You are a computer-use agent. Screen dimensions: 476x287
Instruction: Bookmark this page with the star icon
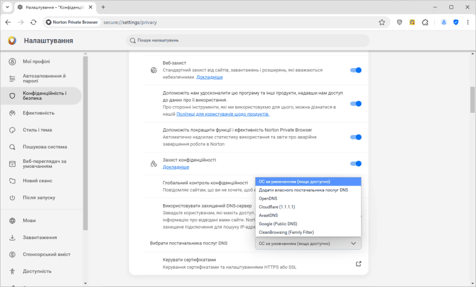(382, 22)
